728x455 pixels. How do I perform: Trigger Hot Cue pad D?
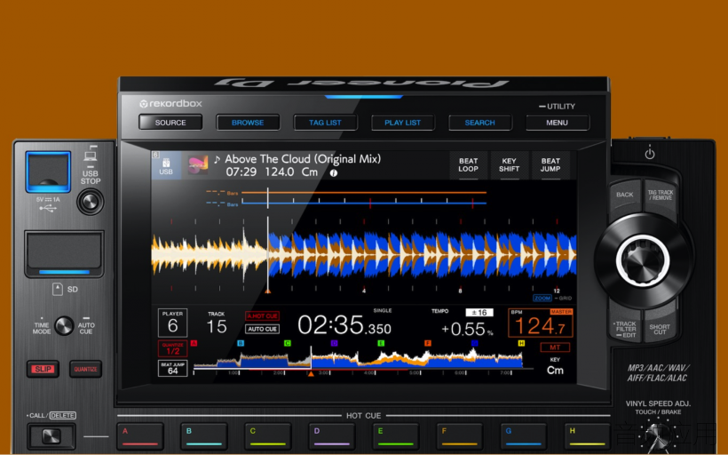(x=331, y=436)
